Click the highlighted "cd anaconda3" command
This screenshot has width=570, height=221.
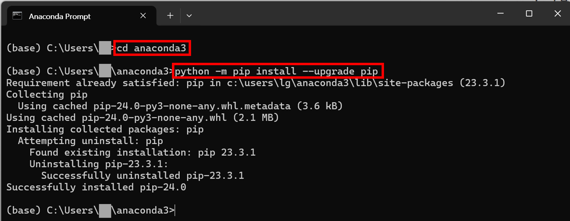[152, 48]
